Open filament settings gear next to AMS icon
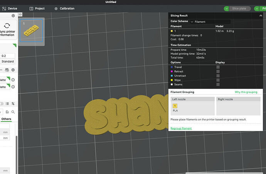This screenshot has width=266, height=174. pos(13,70)
